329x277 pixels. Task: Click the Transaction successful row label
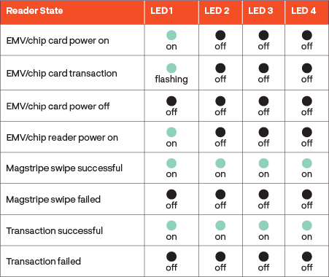click(55, 230)
